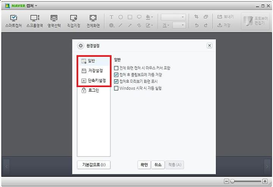Image resolution: width=273 pixels, height=187 pixels.
Task: Click the 기본값으로 (I) reset button
Action: point(94,165)
